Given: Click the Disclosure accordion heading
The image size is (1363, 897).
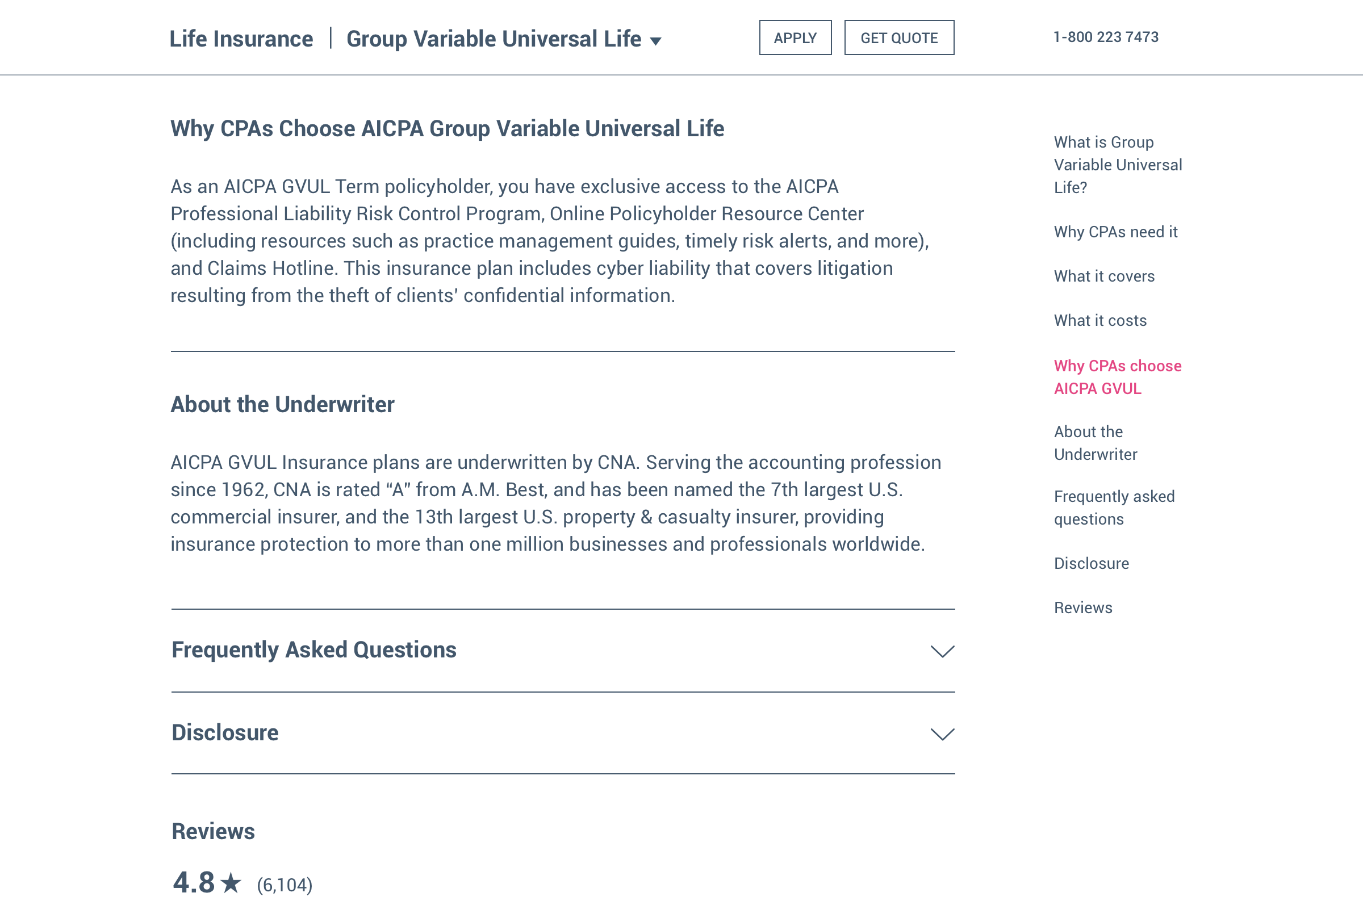Looking at the screenshot, I should click(x=225, y=733).
